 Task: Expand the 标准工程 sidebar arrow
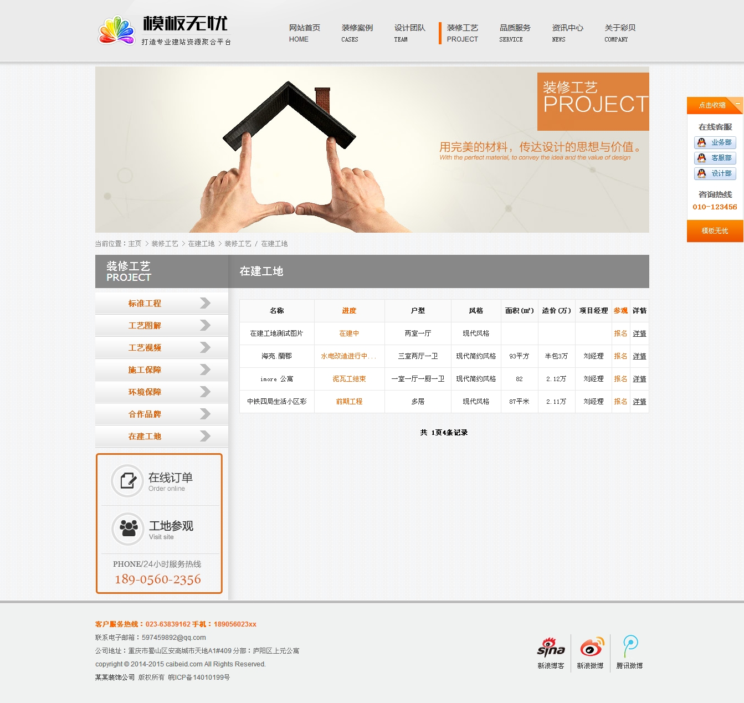205,303
